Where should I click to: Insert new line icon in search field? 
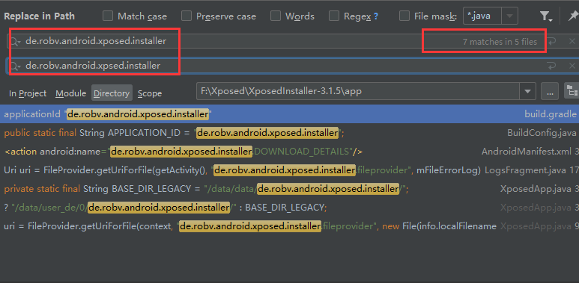pyautogui.click(x=551, y=42)
